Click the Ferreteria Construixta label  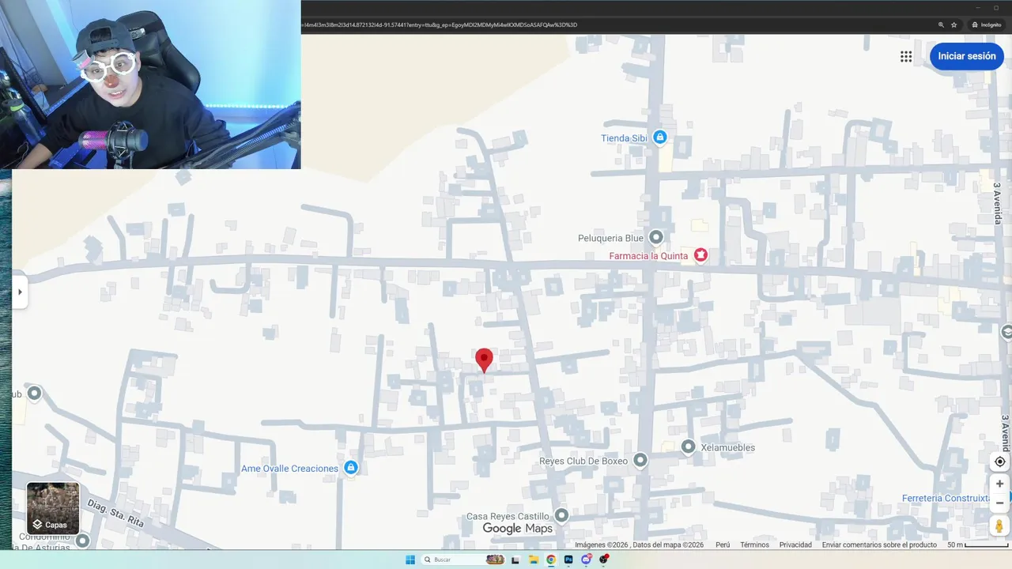coord(946,498)
